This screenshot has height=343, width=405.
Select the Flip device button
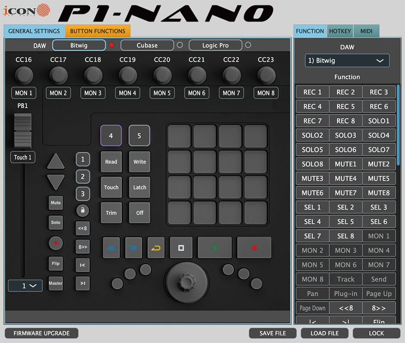tap(56, 263)
